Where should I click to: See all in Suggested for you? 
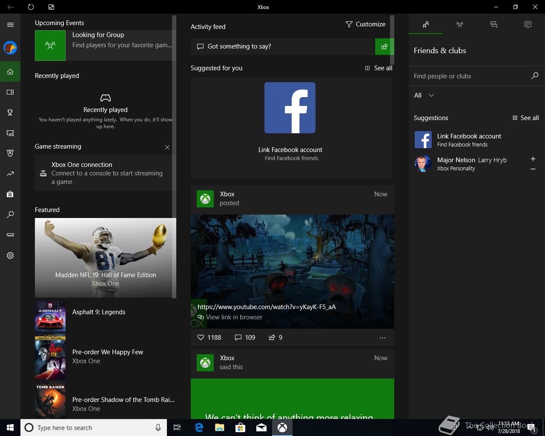(379, 68)
